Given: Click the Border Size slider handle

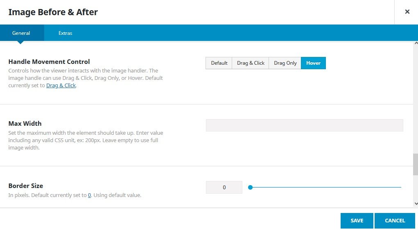Looking at the screenshot, I should tap(251, 188).
